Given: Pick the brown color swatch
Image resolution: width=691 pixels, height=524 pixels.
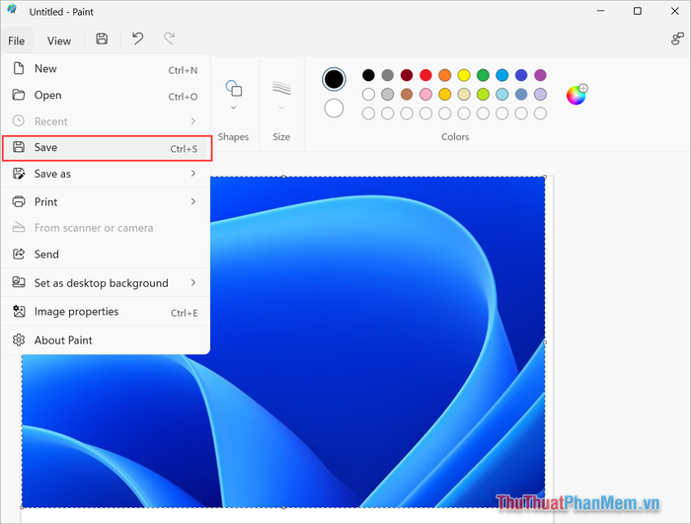Looking at the screenshot, I should (x=407, y=95).
